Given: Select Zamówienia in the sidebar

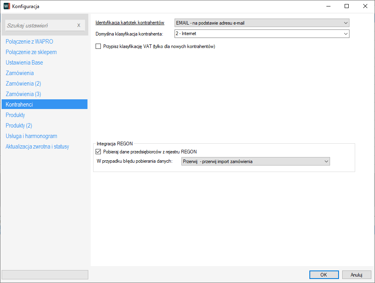Looking at the screenshot, I should [19, 73].
